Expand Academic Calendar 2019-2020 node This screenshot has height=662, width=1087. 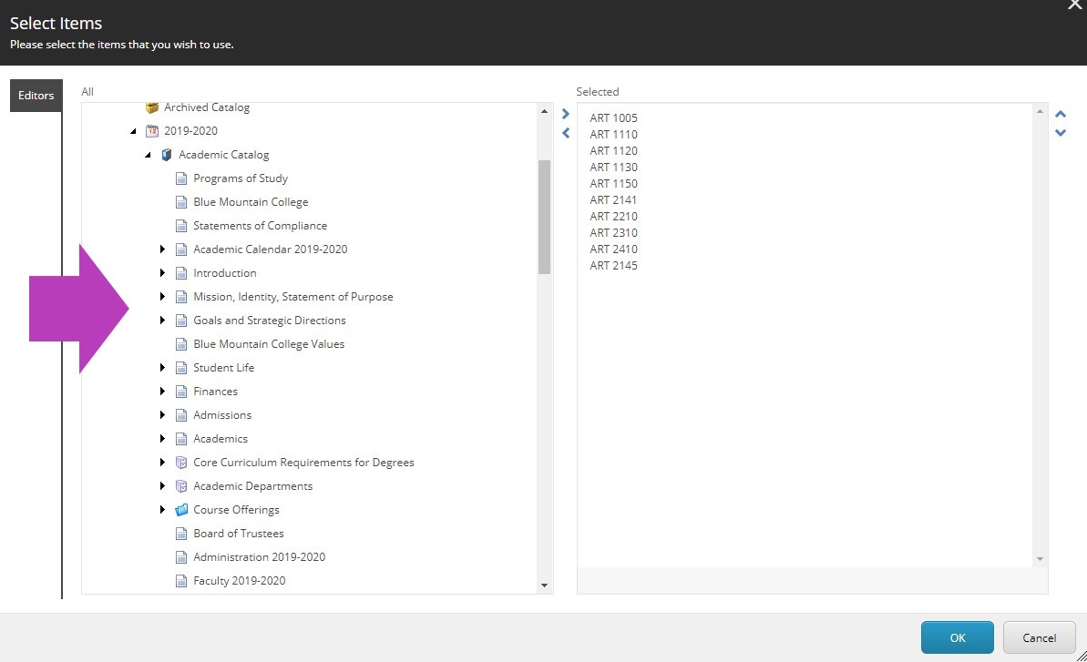click(162, 250)
